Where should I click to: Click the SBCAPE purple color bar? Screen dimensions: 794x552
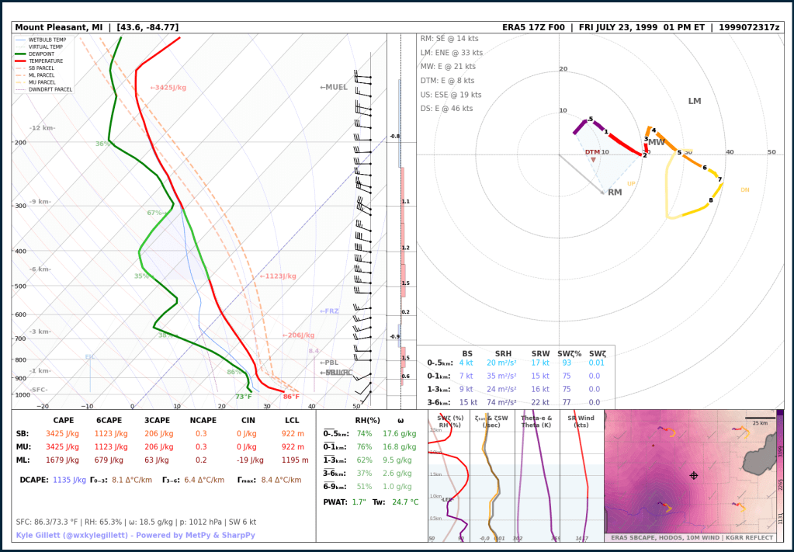point(780,473)
